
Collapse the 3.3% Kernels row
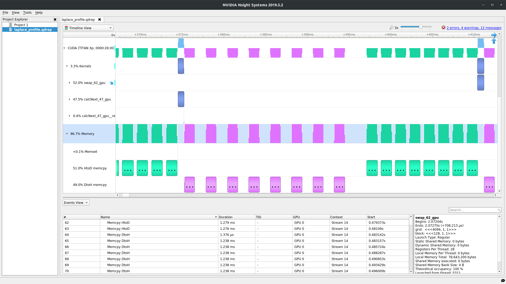[x=67, y=66]
